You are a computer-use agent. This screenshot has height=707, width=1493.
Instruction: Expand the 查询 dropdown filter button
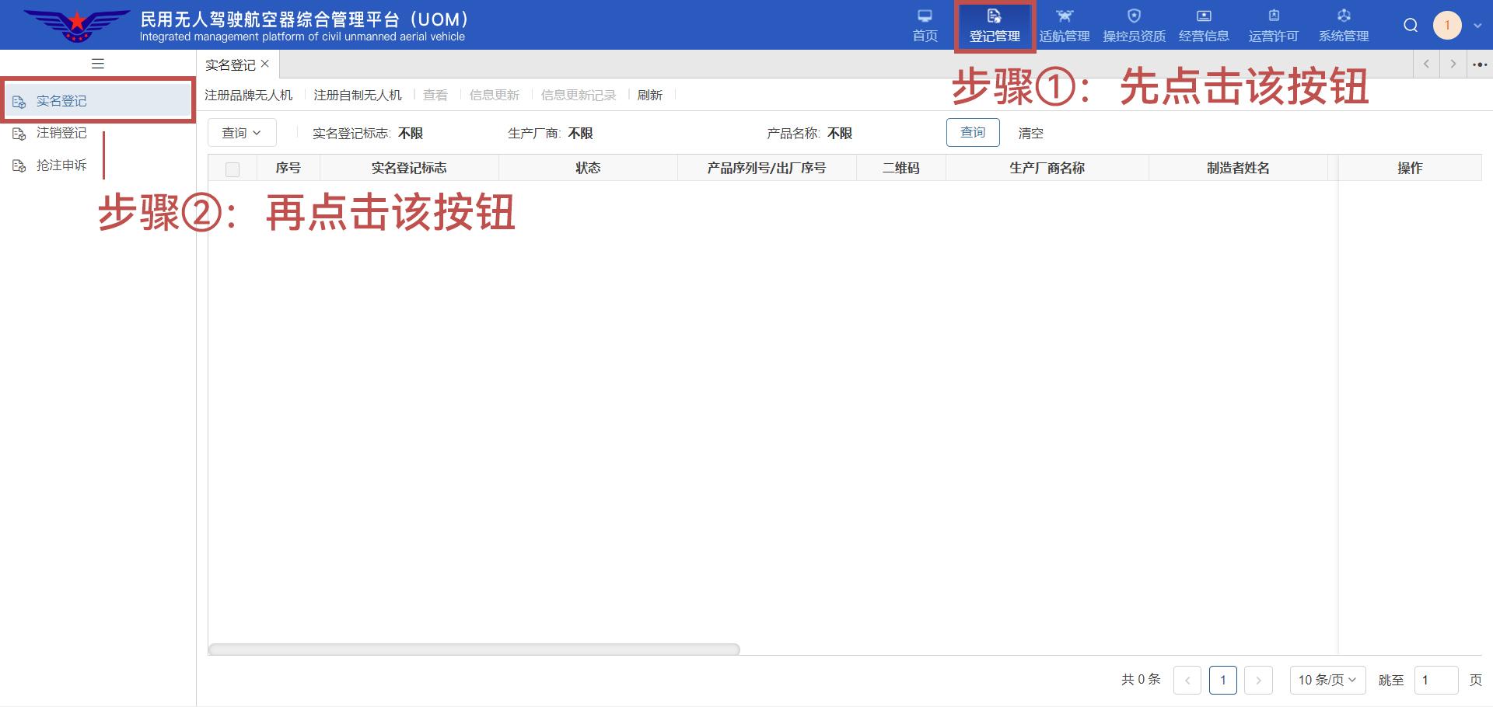click(x=242, y=133)
